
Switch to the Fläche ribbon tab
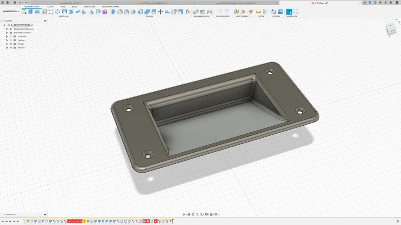50,7
